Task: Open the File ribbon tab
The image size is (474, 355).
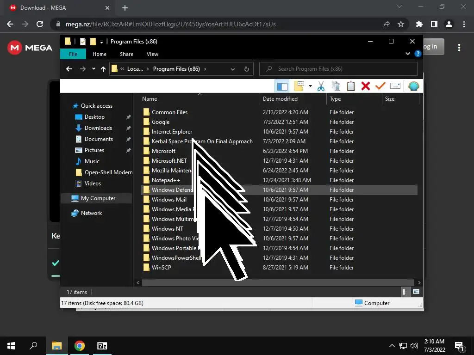Action: (73, 54)
